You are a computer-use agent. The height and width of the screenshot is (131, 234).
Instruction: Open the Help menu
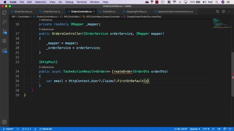pyautogui.click(x=105, y=2)
